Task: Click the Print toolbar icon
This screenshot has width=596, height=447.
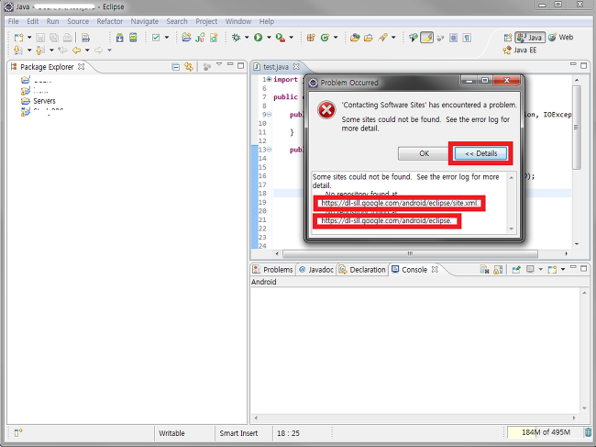Action: pyautogui.click(x=67, y=38)
